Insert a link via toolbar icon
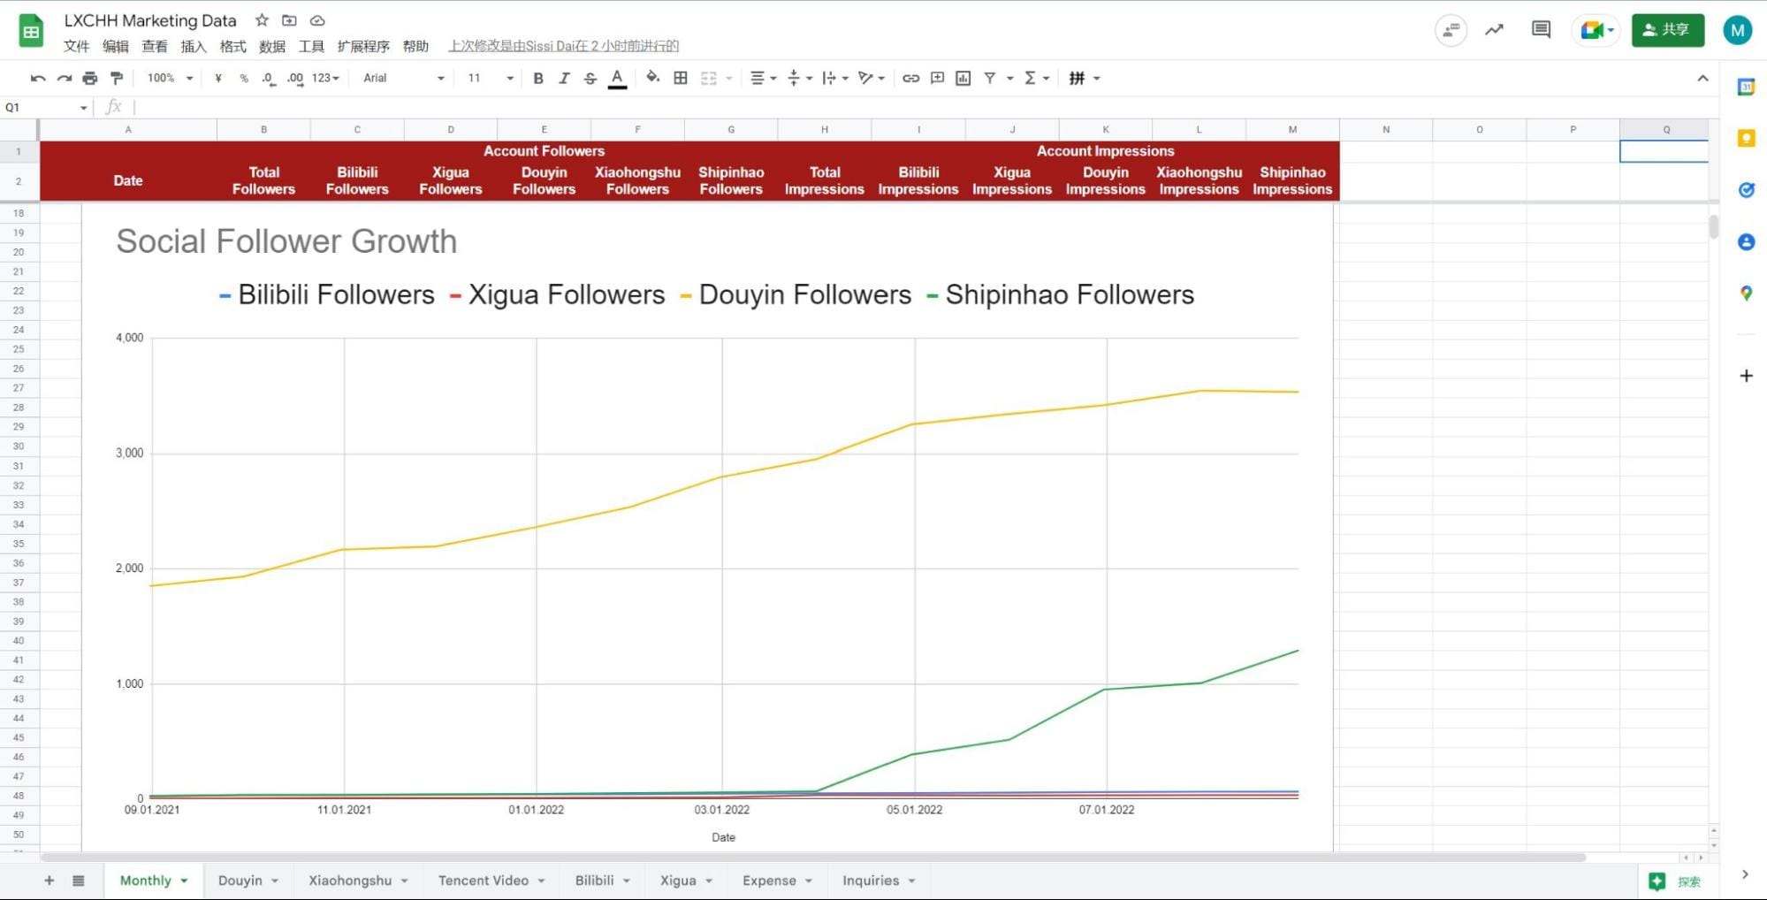 911,78
